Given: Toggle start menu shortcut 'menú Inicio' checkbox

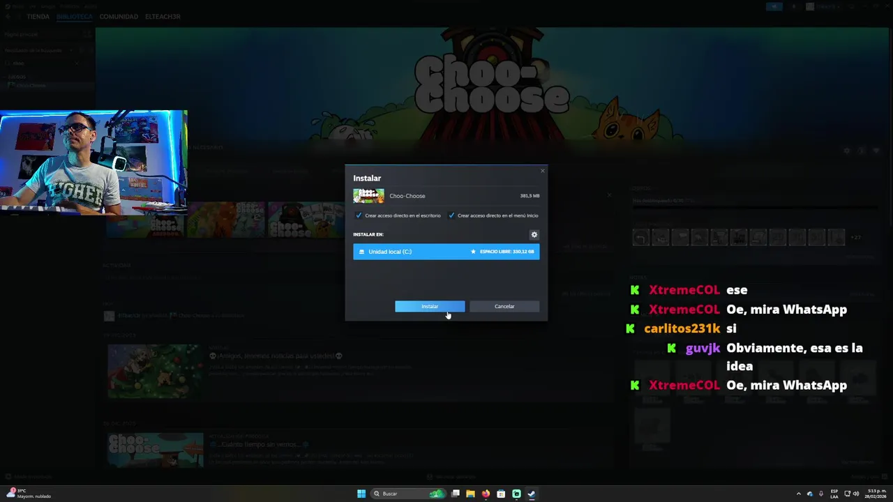Looking at the screenshot, I should tap(451, 215).
